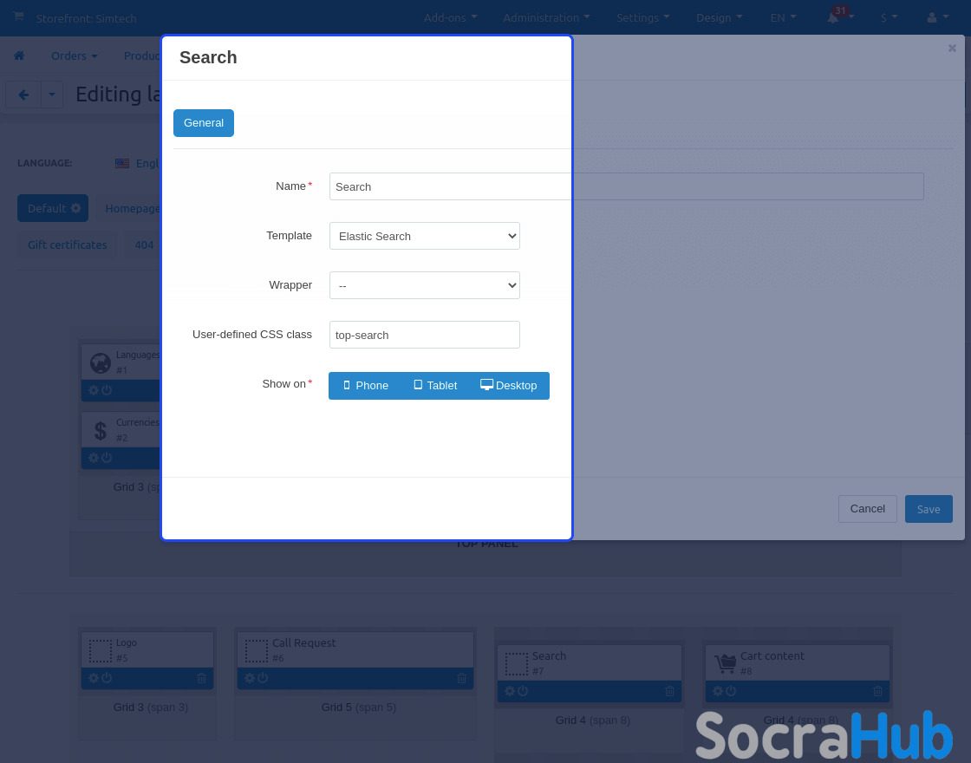
Task: Click the User-defined CSS class field
Action: [x=425, y=335]
